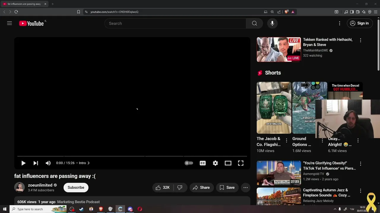380x213 pixels.
Task: Open options for Jacob & Co. Short
Action: pos(286,141)
